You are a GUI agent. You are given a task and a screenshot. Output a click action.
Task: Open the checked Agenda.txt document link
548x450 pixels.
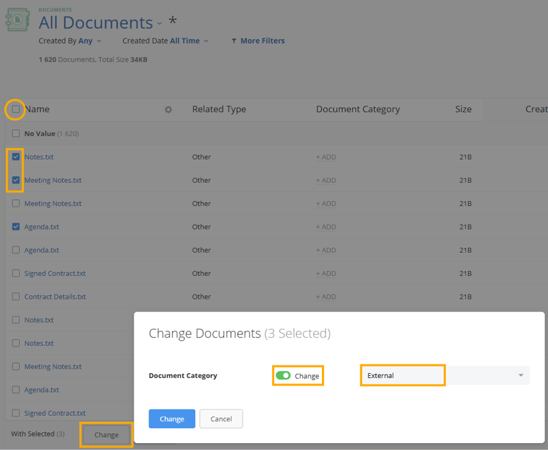[42, 227]
